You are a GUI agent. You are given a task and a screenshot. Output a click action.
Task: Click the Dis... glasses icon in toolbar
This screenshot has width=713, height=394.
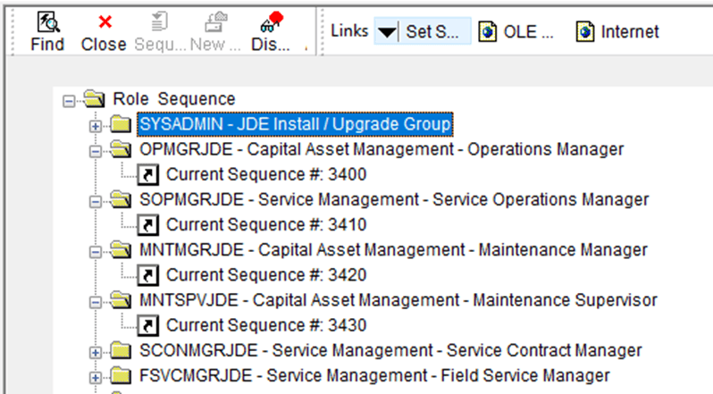tap(272, 22)
